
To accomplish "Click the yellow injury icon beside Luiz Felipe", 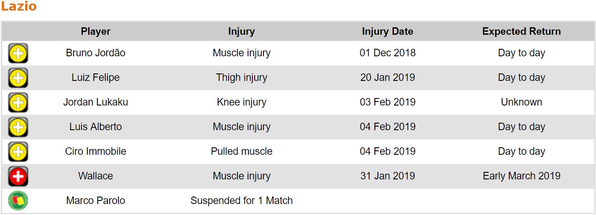I will 18,78.
